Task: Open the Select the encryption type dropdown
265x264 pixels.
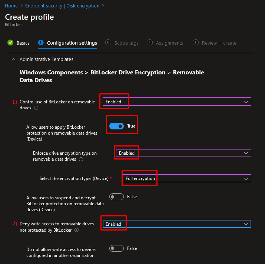Action: [187, 178]
